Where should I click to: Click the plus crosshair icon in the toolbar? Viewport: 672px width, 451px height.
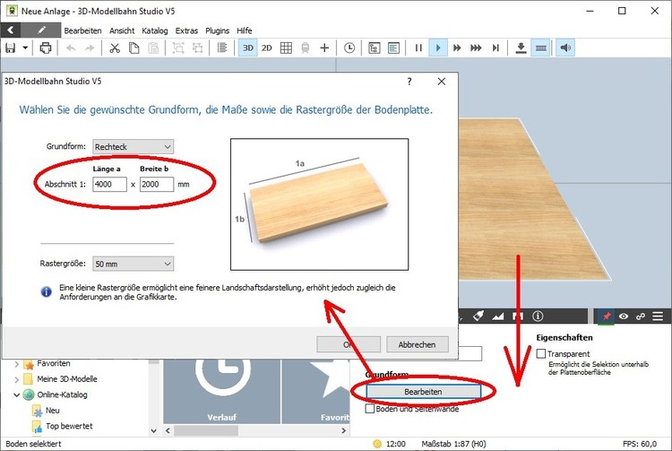(x=324, y=48)
